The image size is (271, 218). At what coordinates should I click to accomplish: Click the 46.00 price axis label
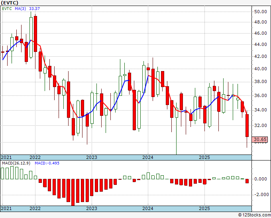pos(261,33)
